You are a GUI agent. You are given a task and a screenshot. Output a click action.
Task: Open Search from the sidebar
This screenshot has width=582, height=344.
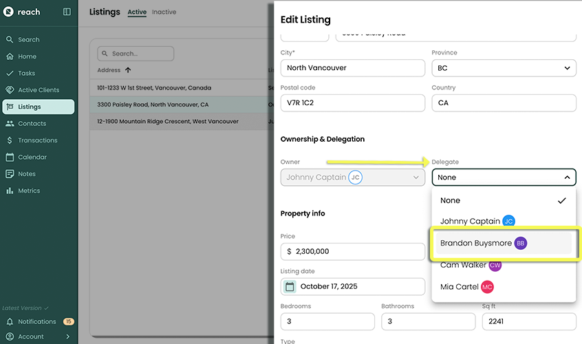pyautogui.click(x=28, y=40)
